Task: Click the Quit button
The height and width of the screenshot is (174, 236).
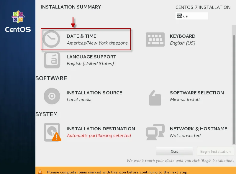Action: (x=174, y=151)
